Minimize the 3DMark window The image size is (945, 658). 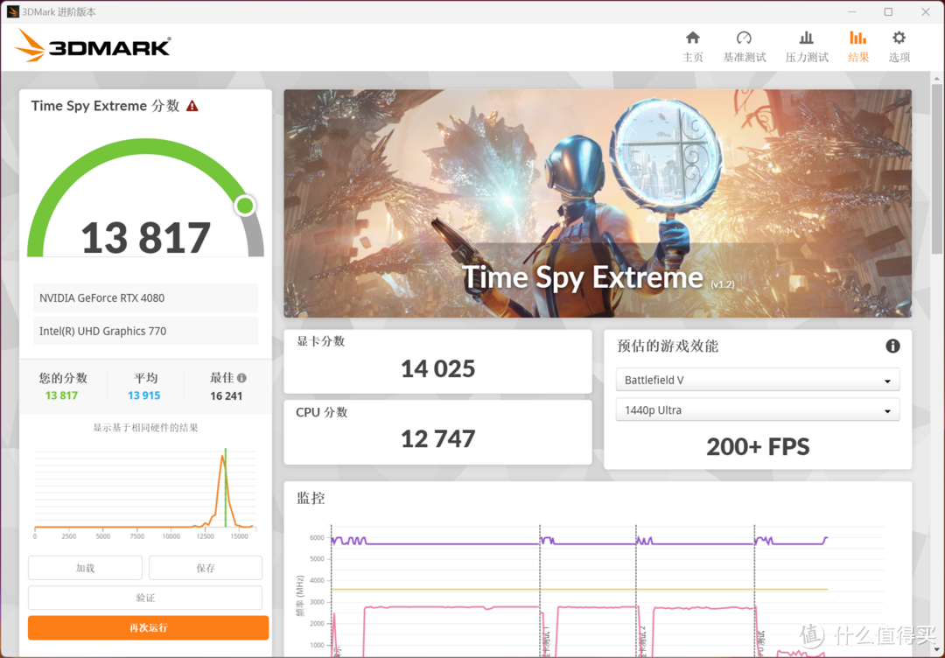tap(851, 12)
